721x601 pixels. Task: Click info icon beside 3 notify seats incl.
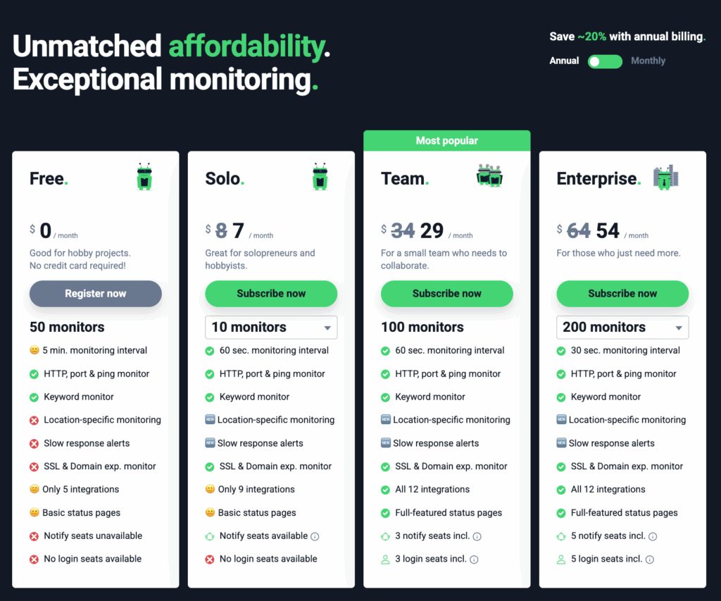[x=477, y=537]
